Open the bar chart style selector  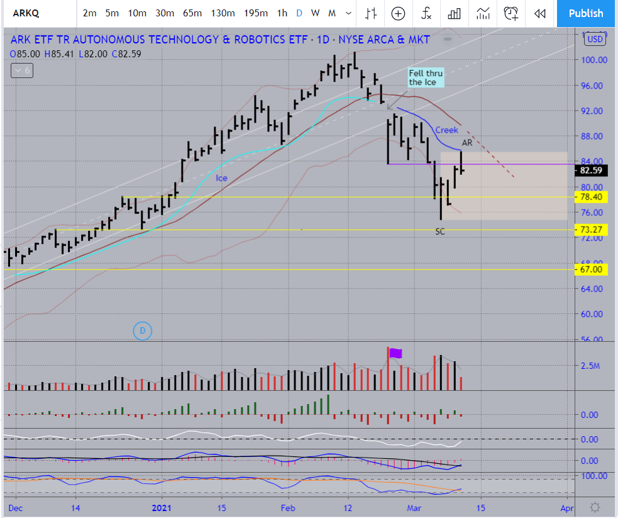tap(372, 13)
